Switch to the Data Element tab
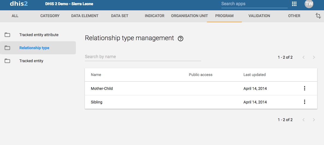Viewport: 324px width, 145px height. (x=85, y=16)
